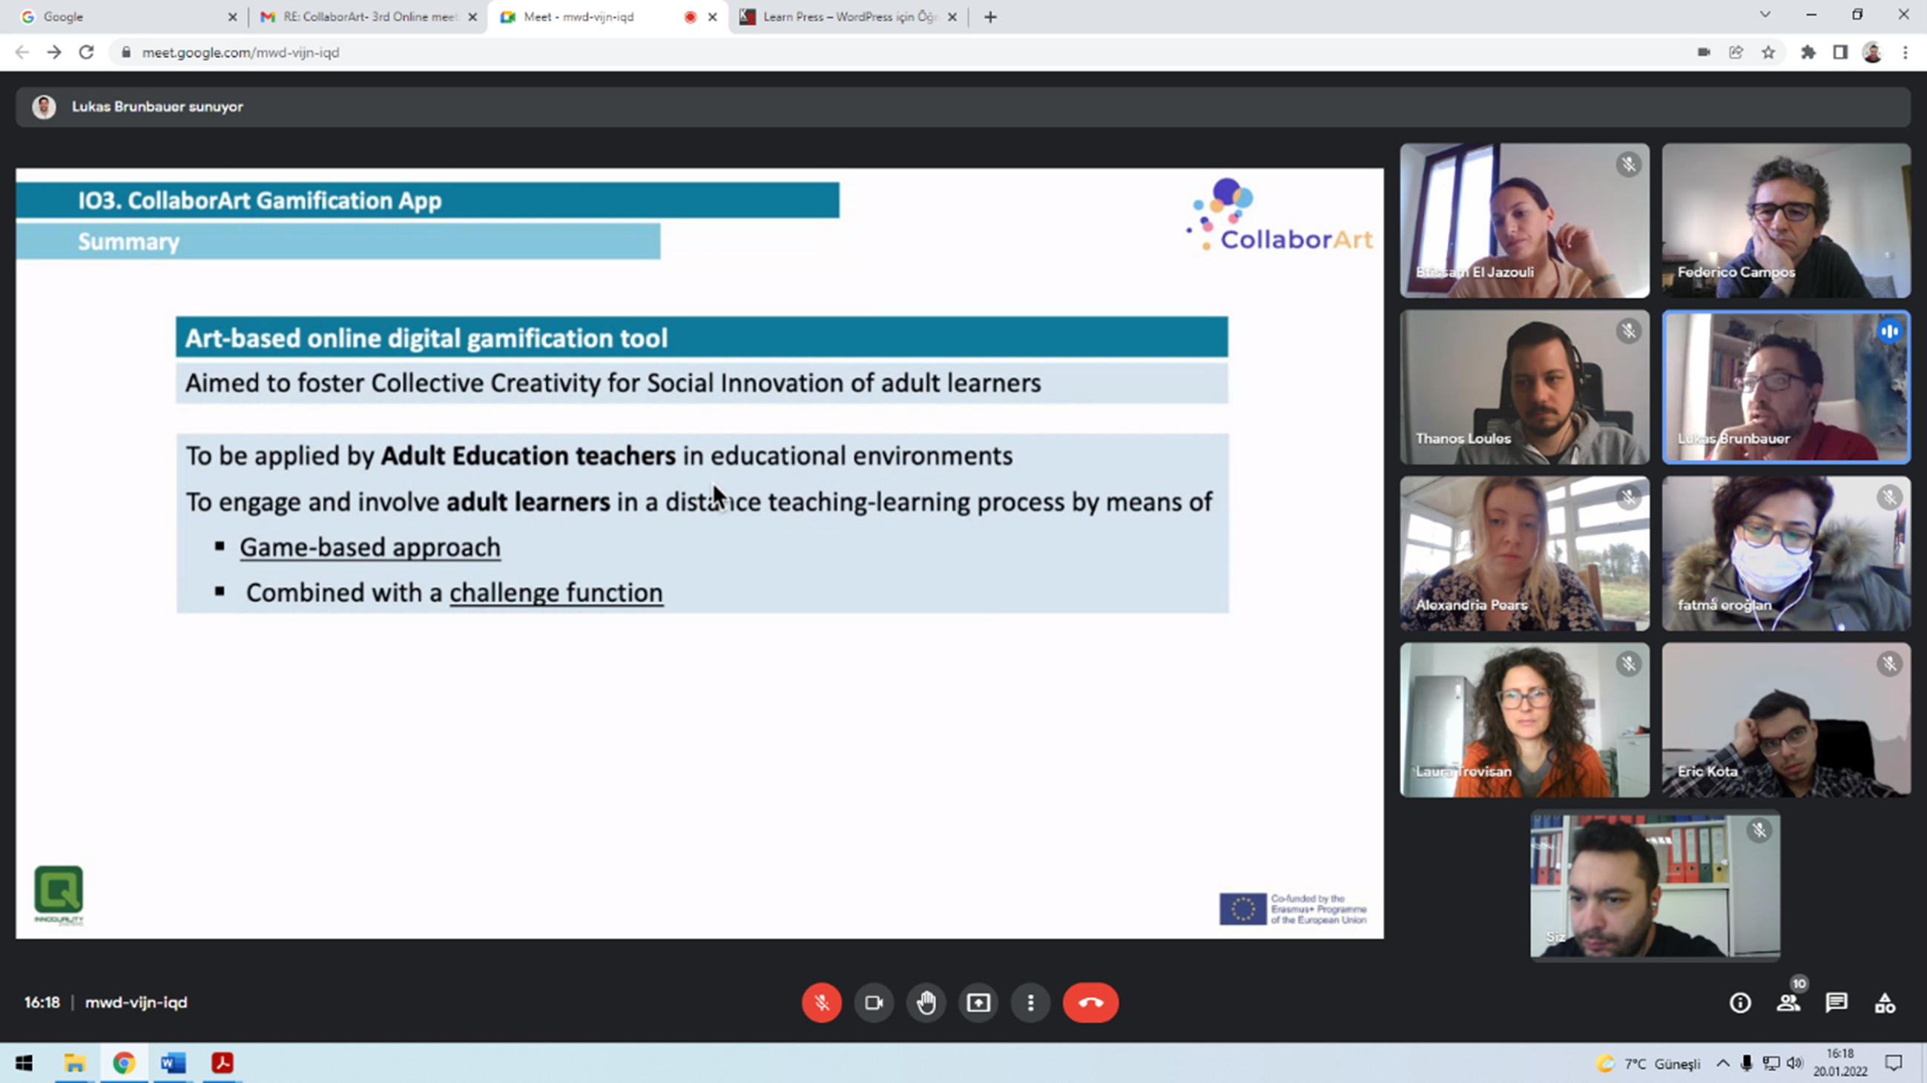This screenshot has width=1927, height=1083.
Task: Switch to the Learn Press tab
Action: click(849, 16)
